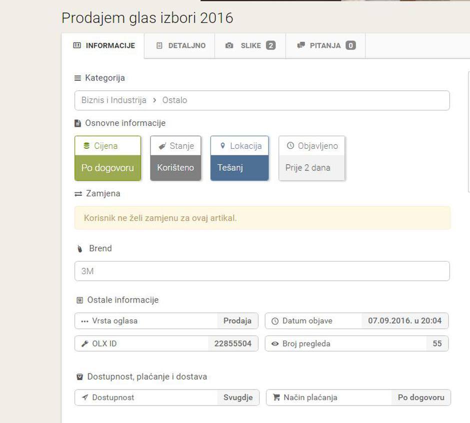470x423 pixels.
Task: Click the yellow Zamjena notice banner
Action: pyautogui.click(x=261, y=218)
